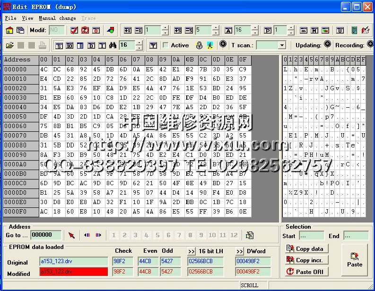This screenshot has height=291, width=375.
Task: Open the T scan dropdown
Action: pos(282,45)
